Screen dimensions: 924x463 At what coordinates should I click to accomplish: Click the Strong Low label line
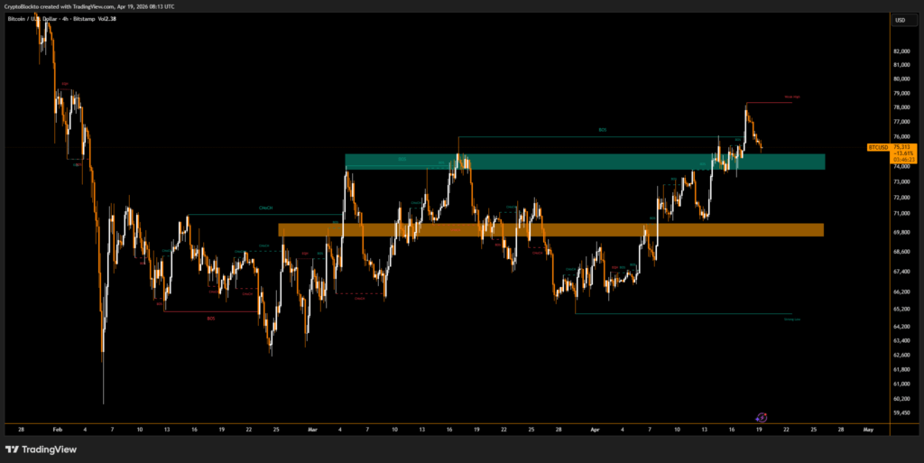[791, 319]
